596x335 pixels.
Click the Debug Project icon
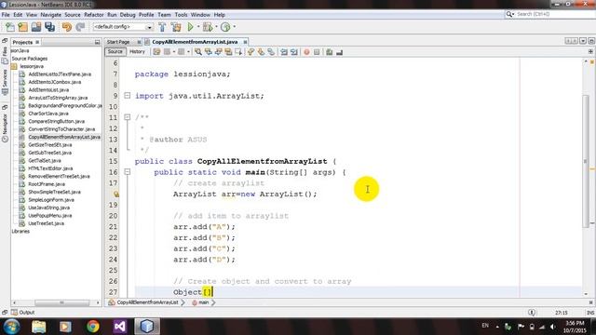(208, 27)
